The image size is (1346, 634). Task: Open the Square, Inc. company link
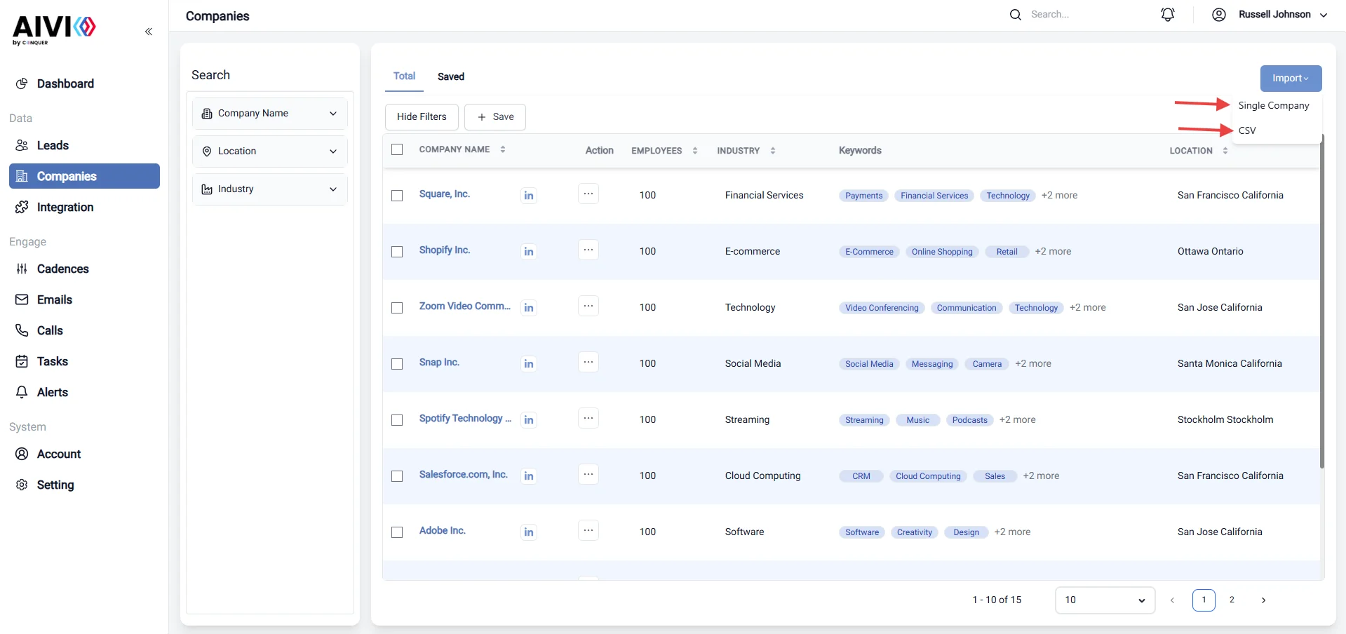pos(445,194)
